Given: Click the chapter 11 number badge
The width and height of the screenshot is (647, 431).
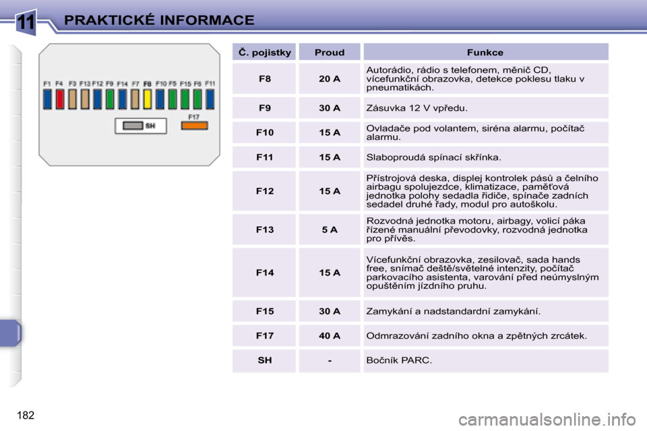Looking at the screenshot, I should (x=26, y=22).
